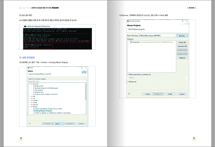Click the Select Tree button

(x=182, y=50)
